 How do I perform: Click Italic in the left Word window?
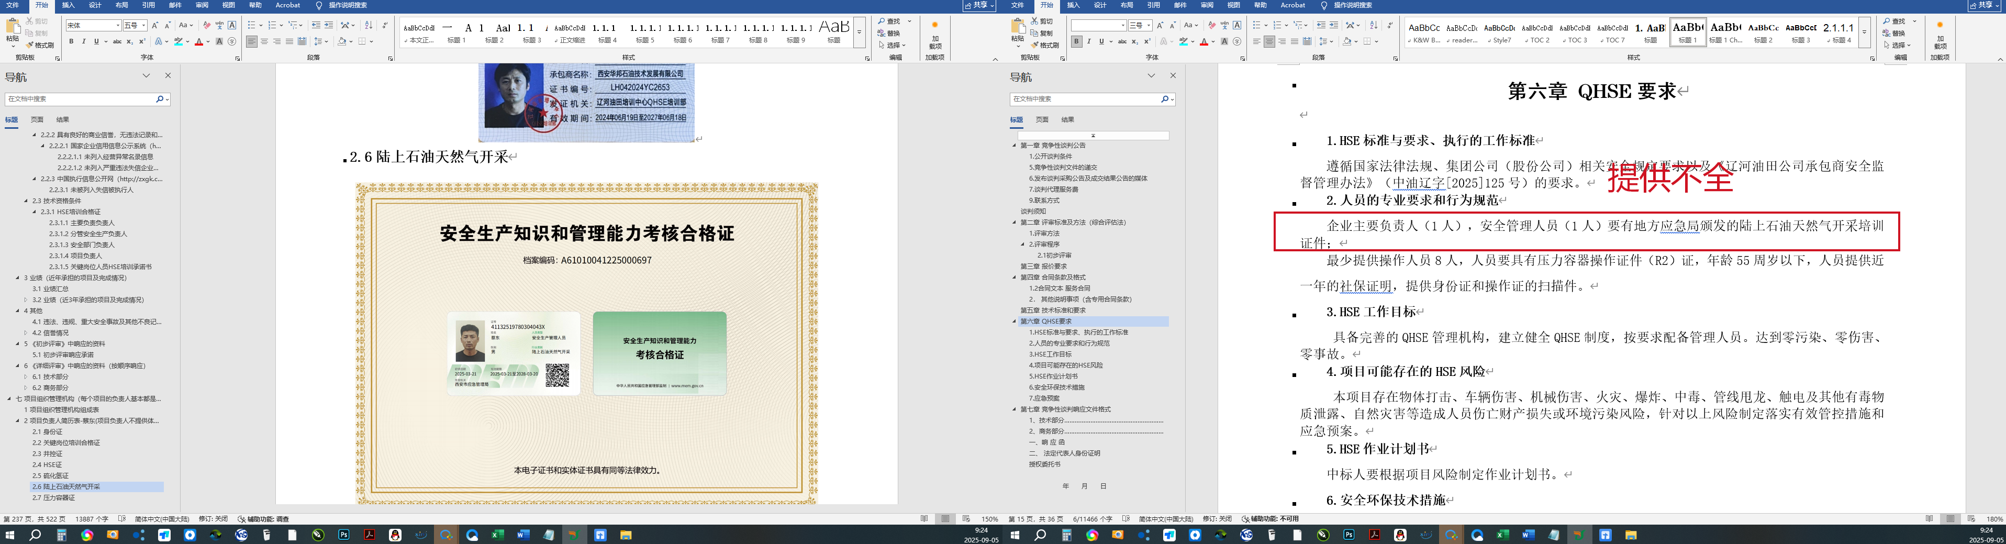tap(83, 41)
